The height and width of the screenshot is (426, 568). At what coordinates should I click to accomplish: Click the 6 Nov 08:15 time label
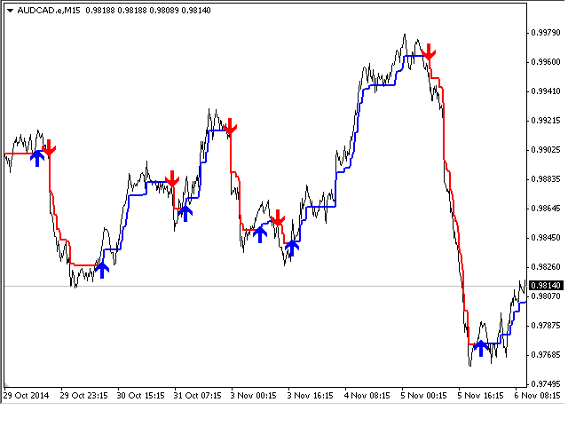[537, 396]
